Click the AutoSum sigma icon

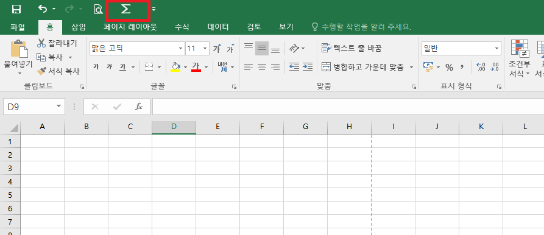coord(125,9)
